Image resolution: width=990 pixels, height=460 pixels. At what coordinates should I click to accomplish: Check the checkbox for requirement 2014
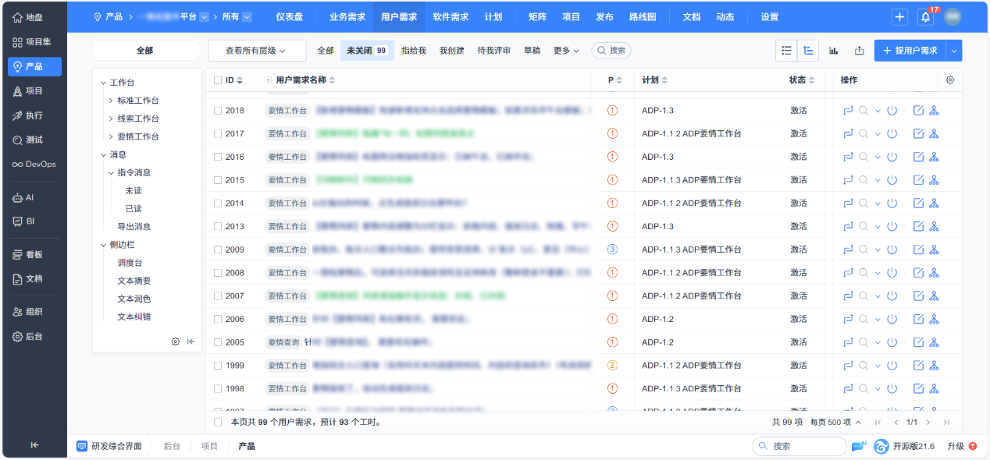point(218,203)
